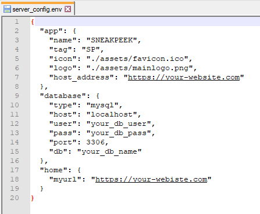Click the save disk icon on tab
This screenshot has width=260, height=214.
click(7, 9)
